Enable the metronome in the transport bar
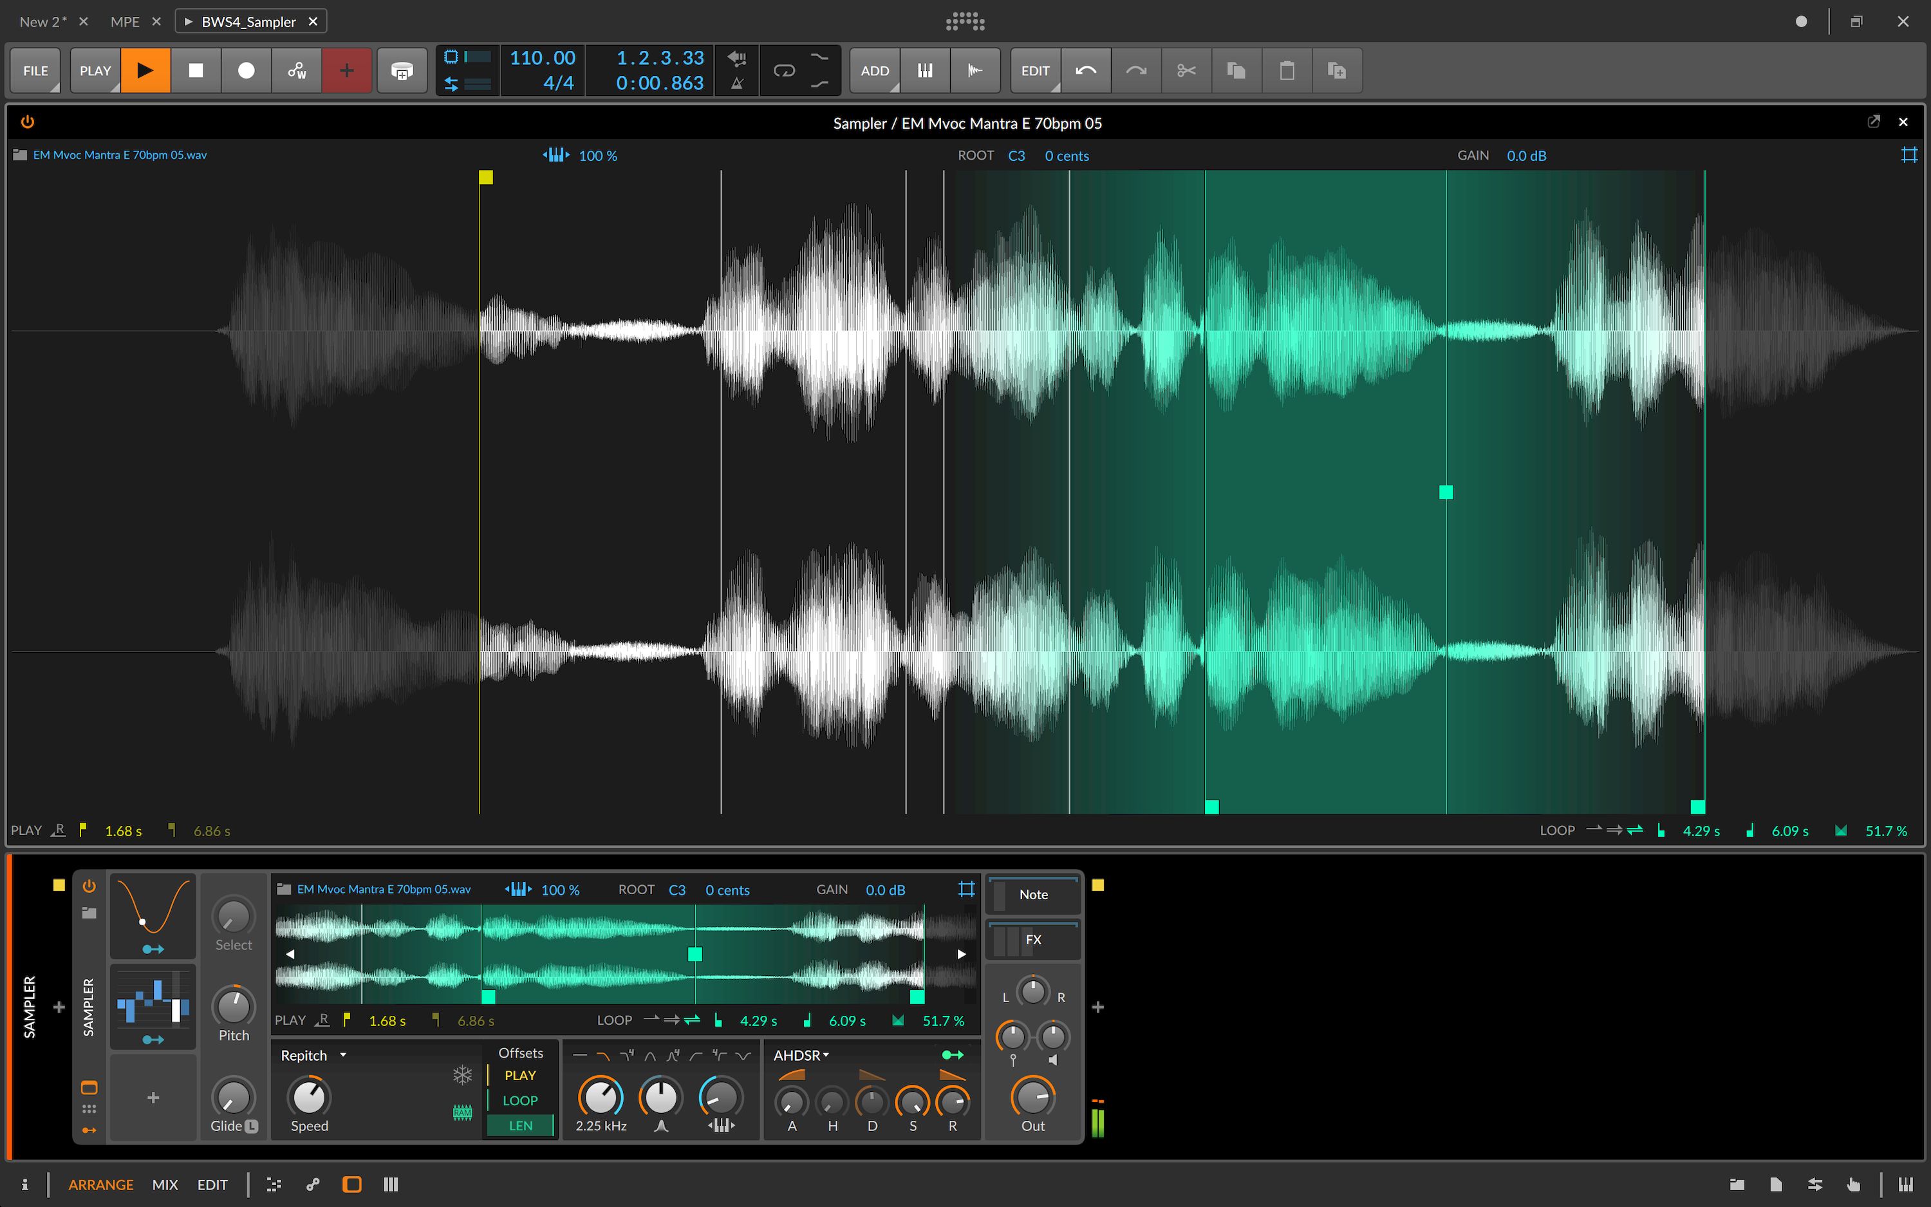This screenshot has width=1931, height=1207. tap(737, 82)
